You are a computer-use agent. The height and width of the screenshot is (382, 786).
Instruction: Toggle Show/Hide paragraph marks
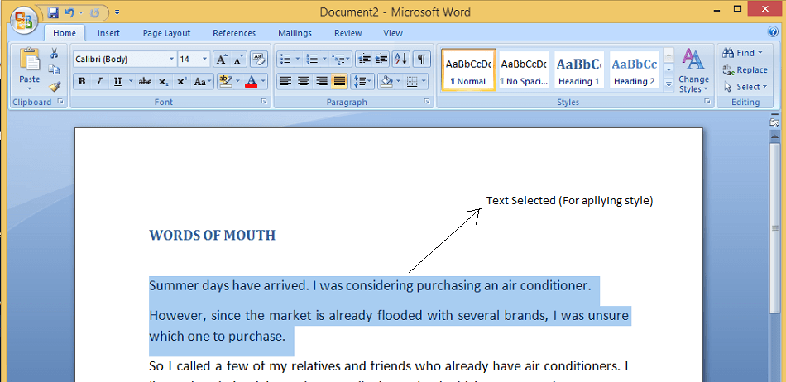tap(422, 59)
